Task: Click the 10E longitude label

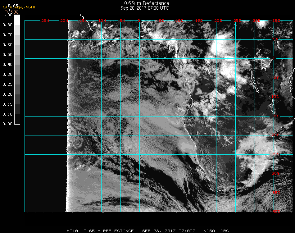Action: (x=179, y=21)
